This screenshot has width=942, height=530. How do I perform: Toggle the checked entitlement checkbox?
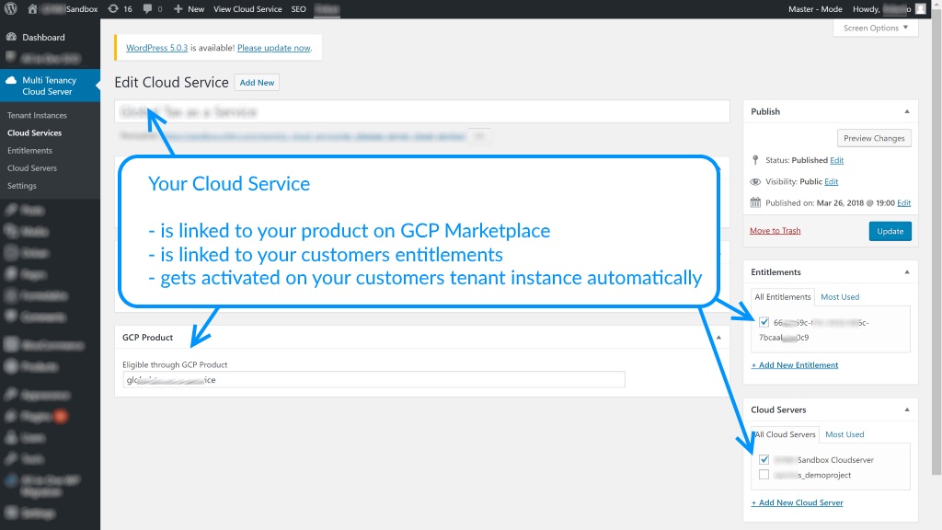[764, 322]
